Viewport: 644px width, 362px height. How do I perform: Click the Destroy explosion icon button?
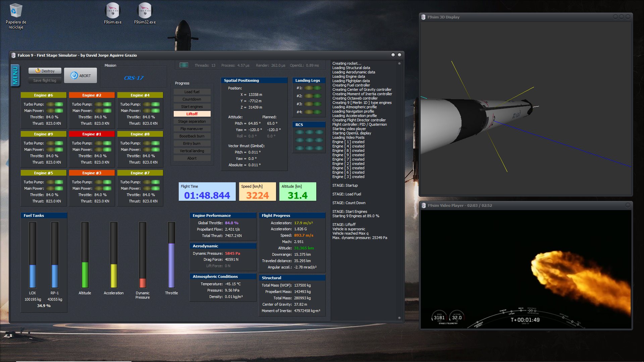tap(45, 71)
